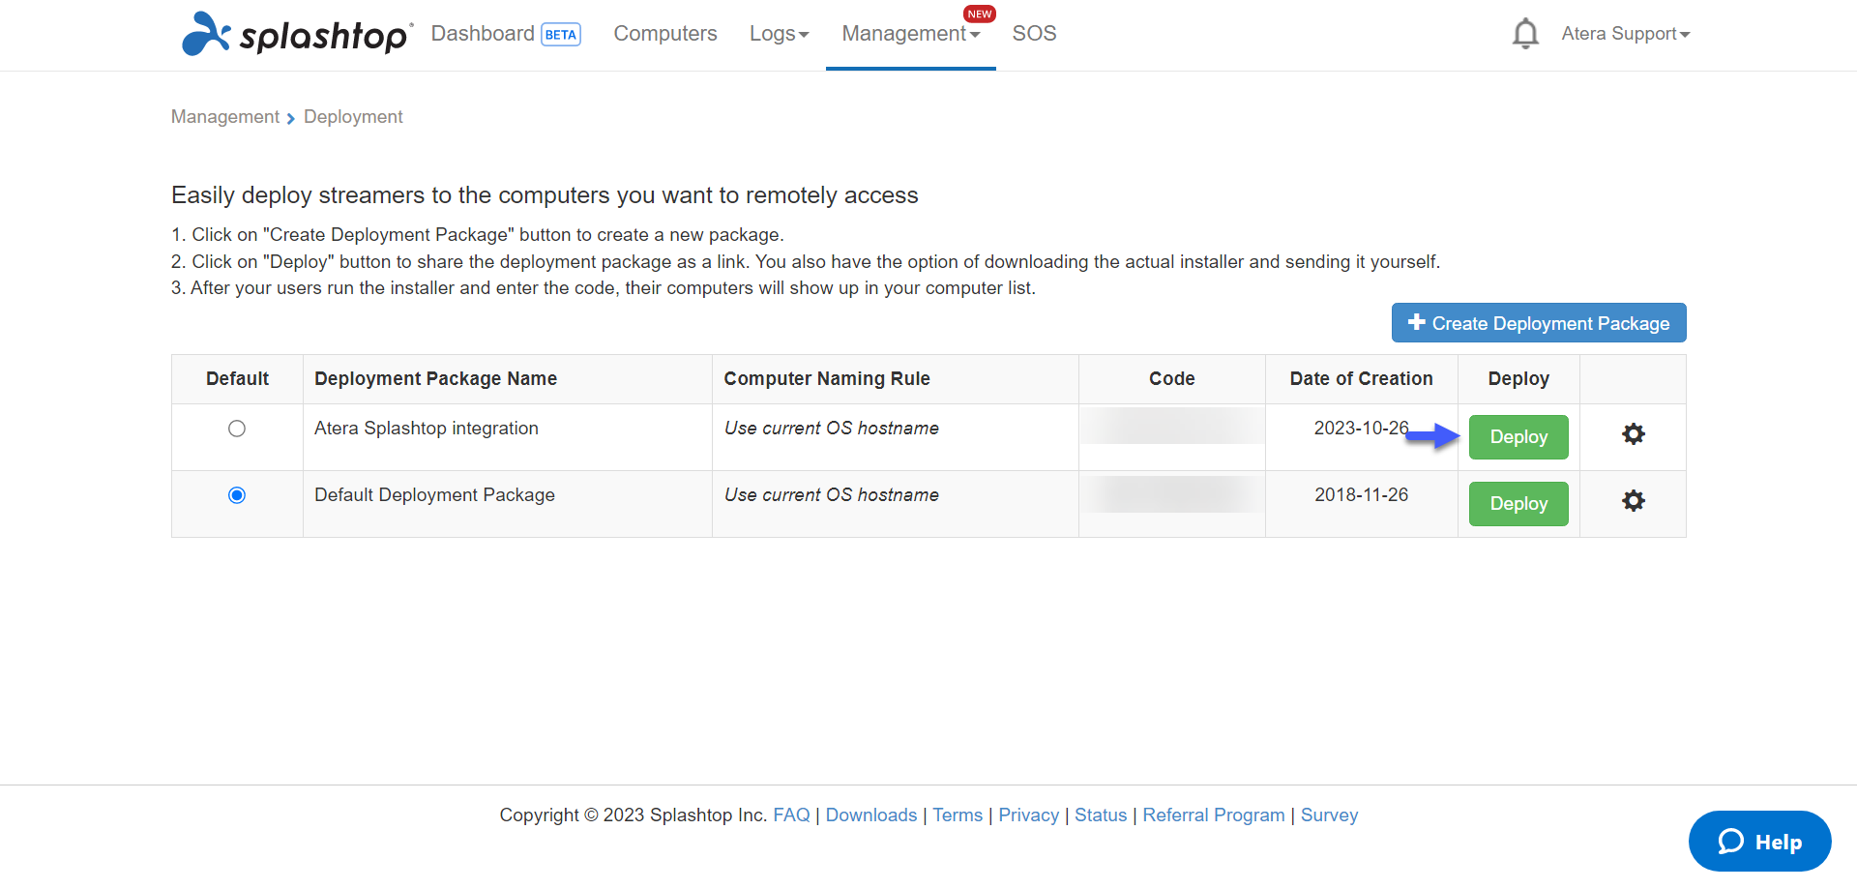The image size is (1857, 889).
Task: Deploy the Atera Splashtop integration package
Action: click(1518, 437)
